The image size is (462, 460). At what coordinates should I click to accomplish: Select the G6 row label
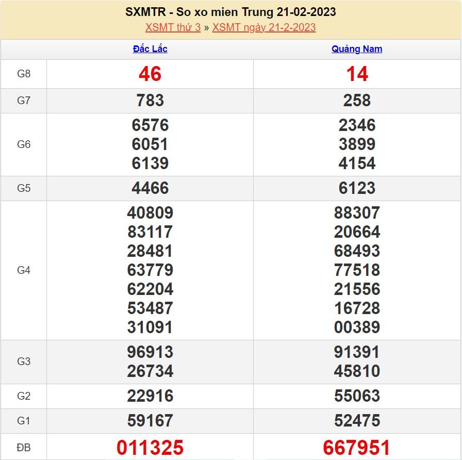point(24,144)
